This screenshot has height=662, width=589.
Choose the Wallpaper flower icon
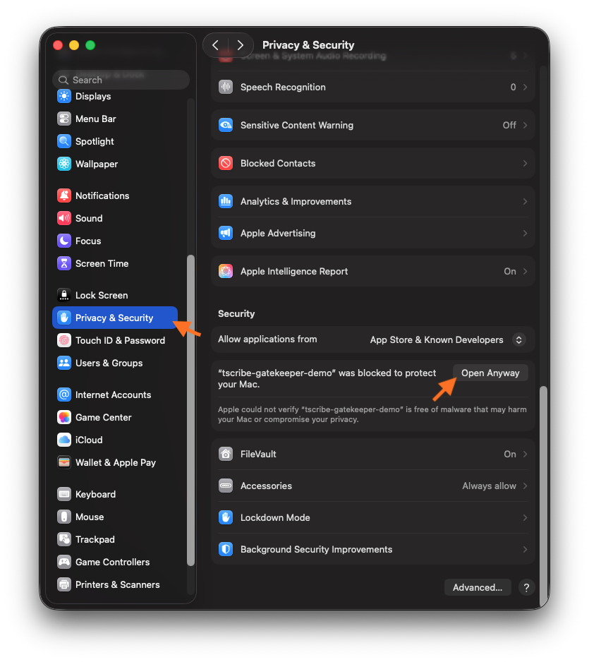(64, 164)
